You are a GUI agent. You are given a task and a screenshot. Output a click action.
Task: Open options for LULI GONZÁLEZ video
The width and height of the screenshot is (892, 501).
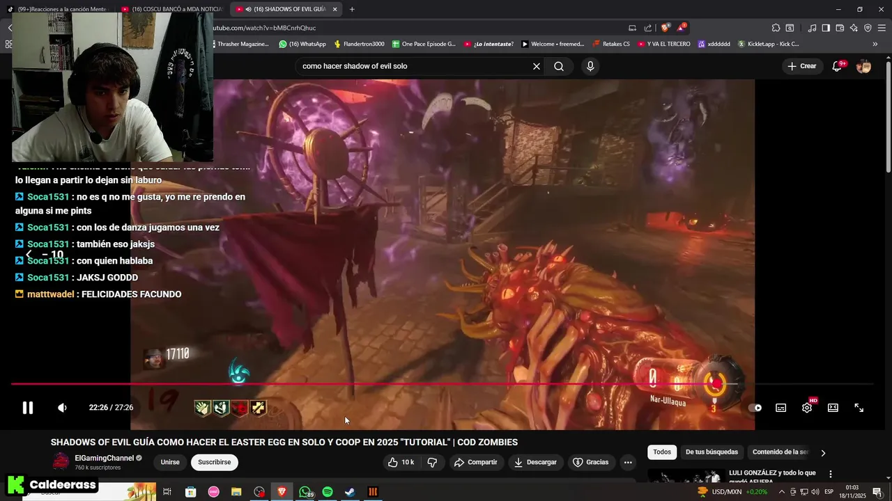click(x=830, y=474)
